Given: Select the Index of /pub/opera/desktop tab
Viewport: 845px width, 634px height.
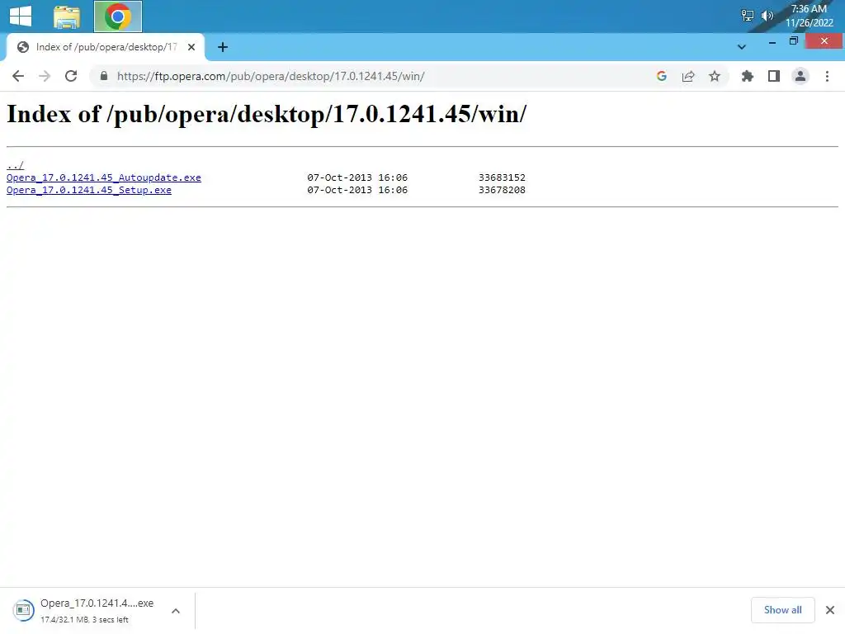Looking at the screenshot, I should (x=105, y=47).
